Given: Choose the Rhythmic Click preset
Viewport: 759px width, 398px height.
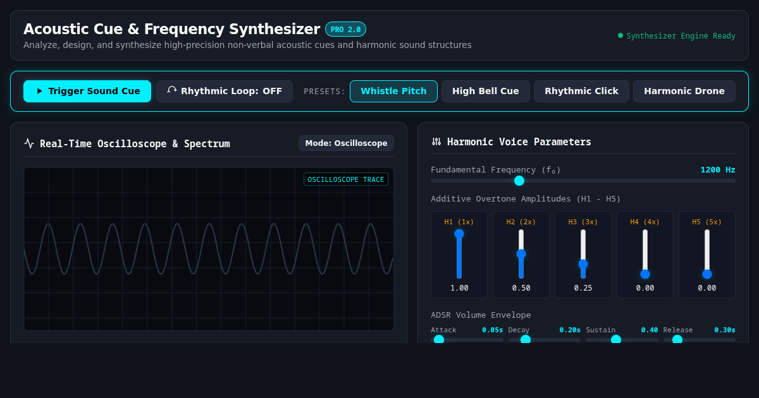Looking at the screenshot, I should click(581, 91).
